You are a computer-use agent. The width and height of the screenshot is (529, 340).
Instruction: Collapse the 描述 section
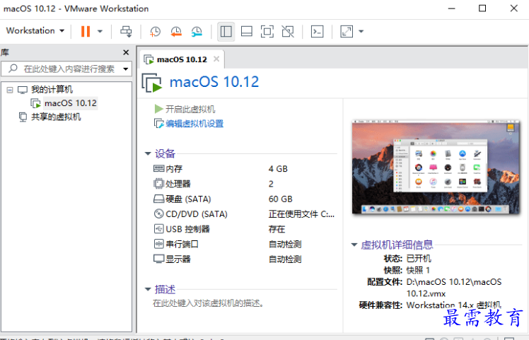click(148, 289)
